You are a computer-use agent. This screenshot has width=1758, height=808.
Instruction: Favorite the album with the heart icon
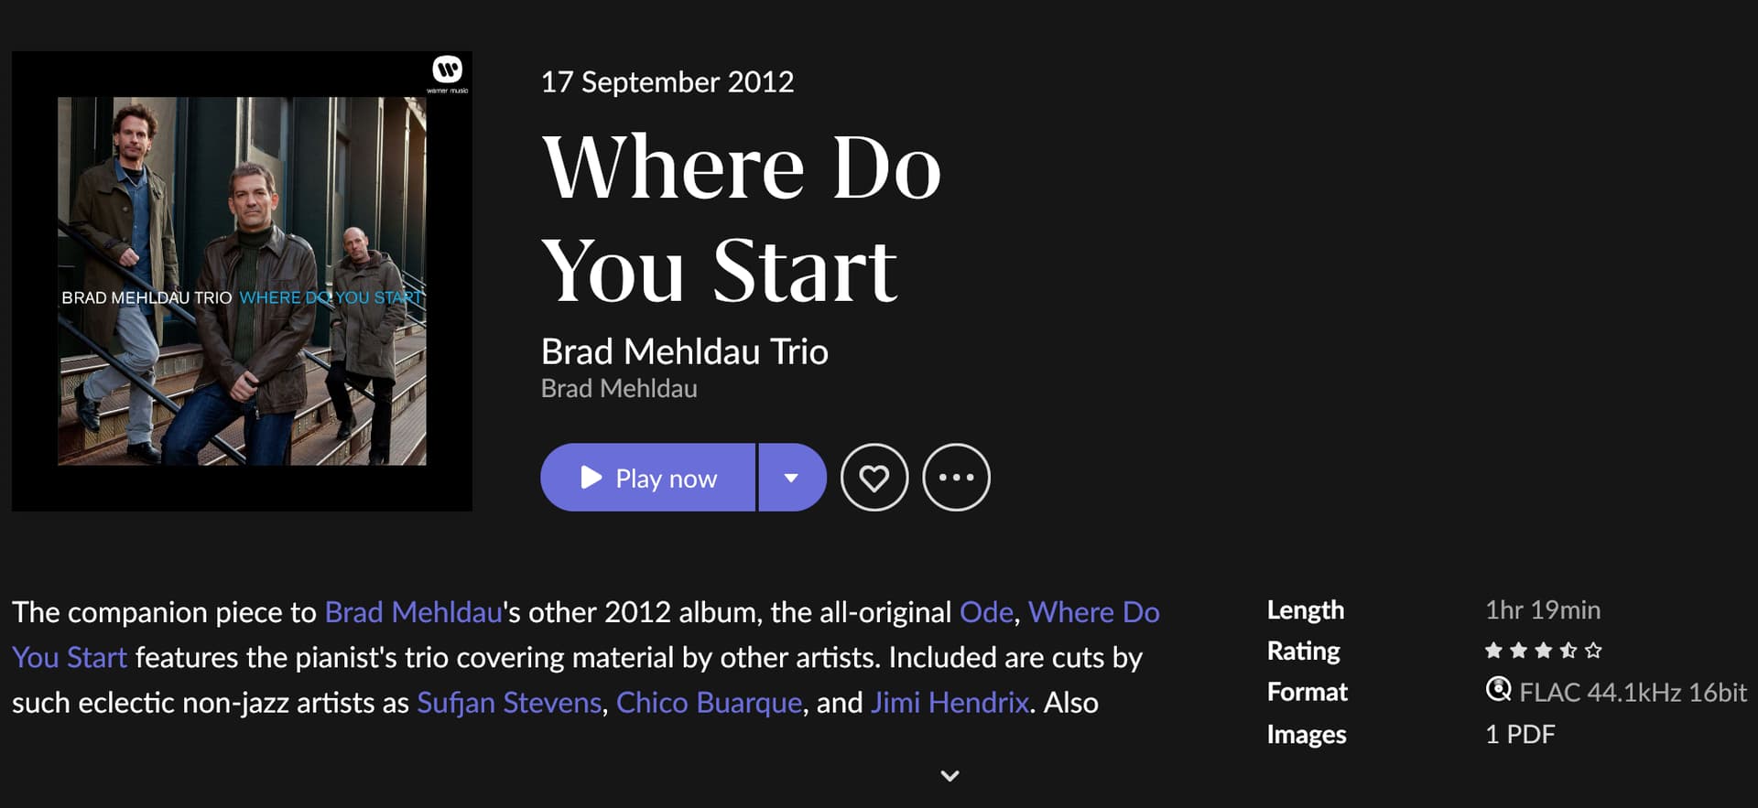pos(874,478)
